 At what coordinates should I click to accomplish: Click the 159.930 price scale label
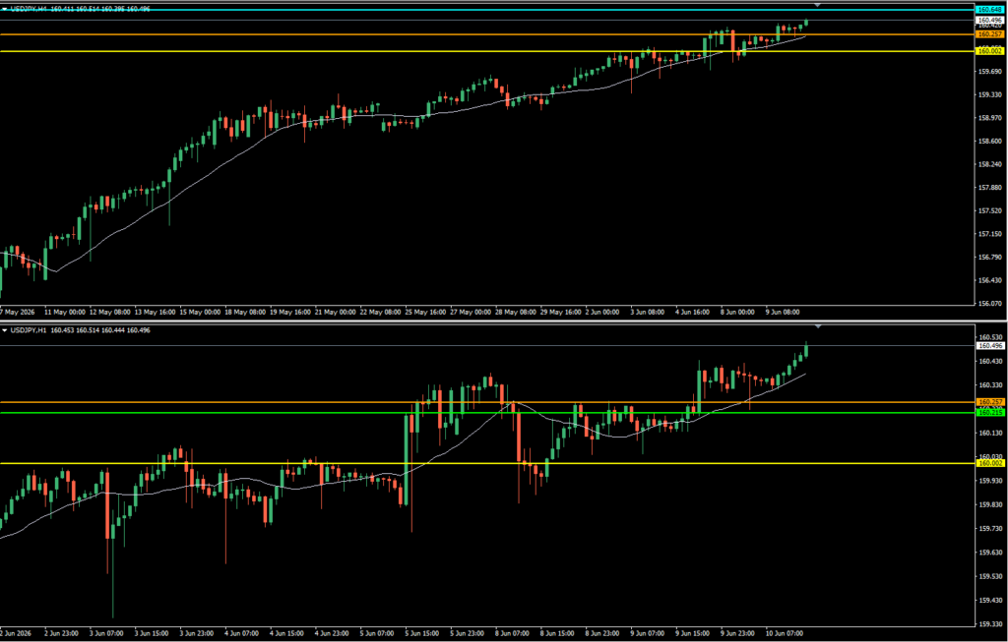click(x=991, y=480)
